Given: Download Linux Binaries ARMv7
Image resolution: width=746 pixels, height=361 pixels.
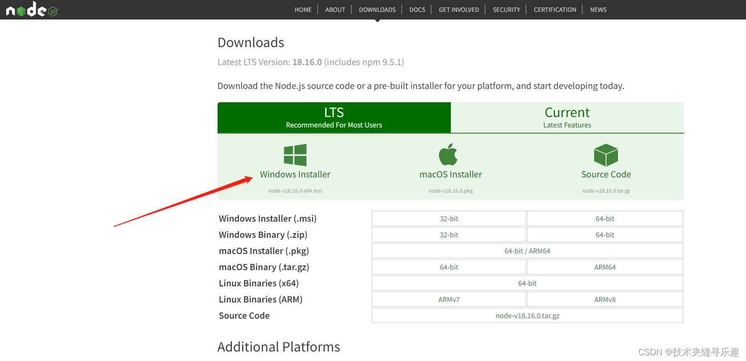Looking at the screenshot, I should pyautogui.click(x=449, y=300).
